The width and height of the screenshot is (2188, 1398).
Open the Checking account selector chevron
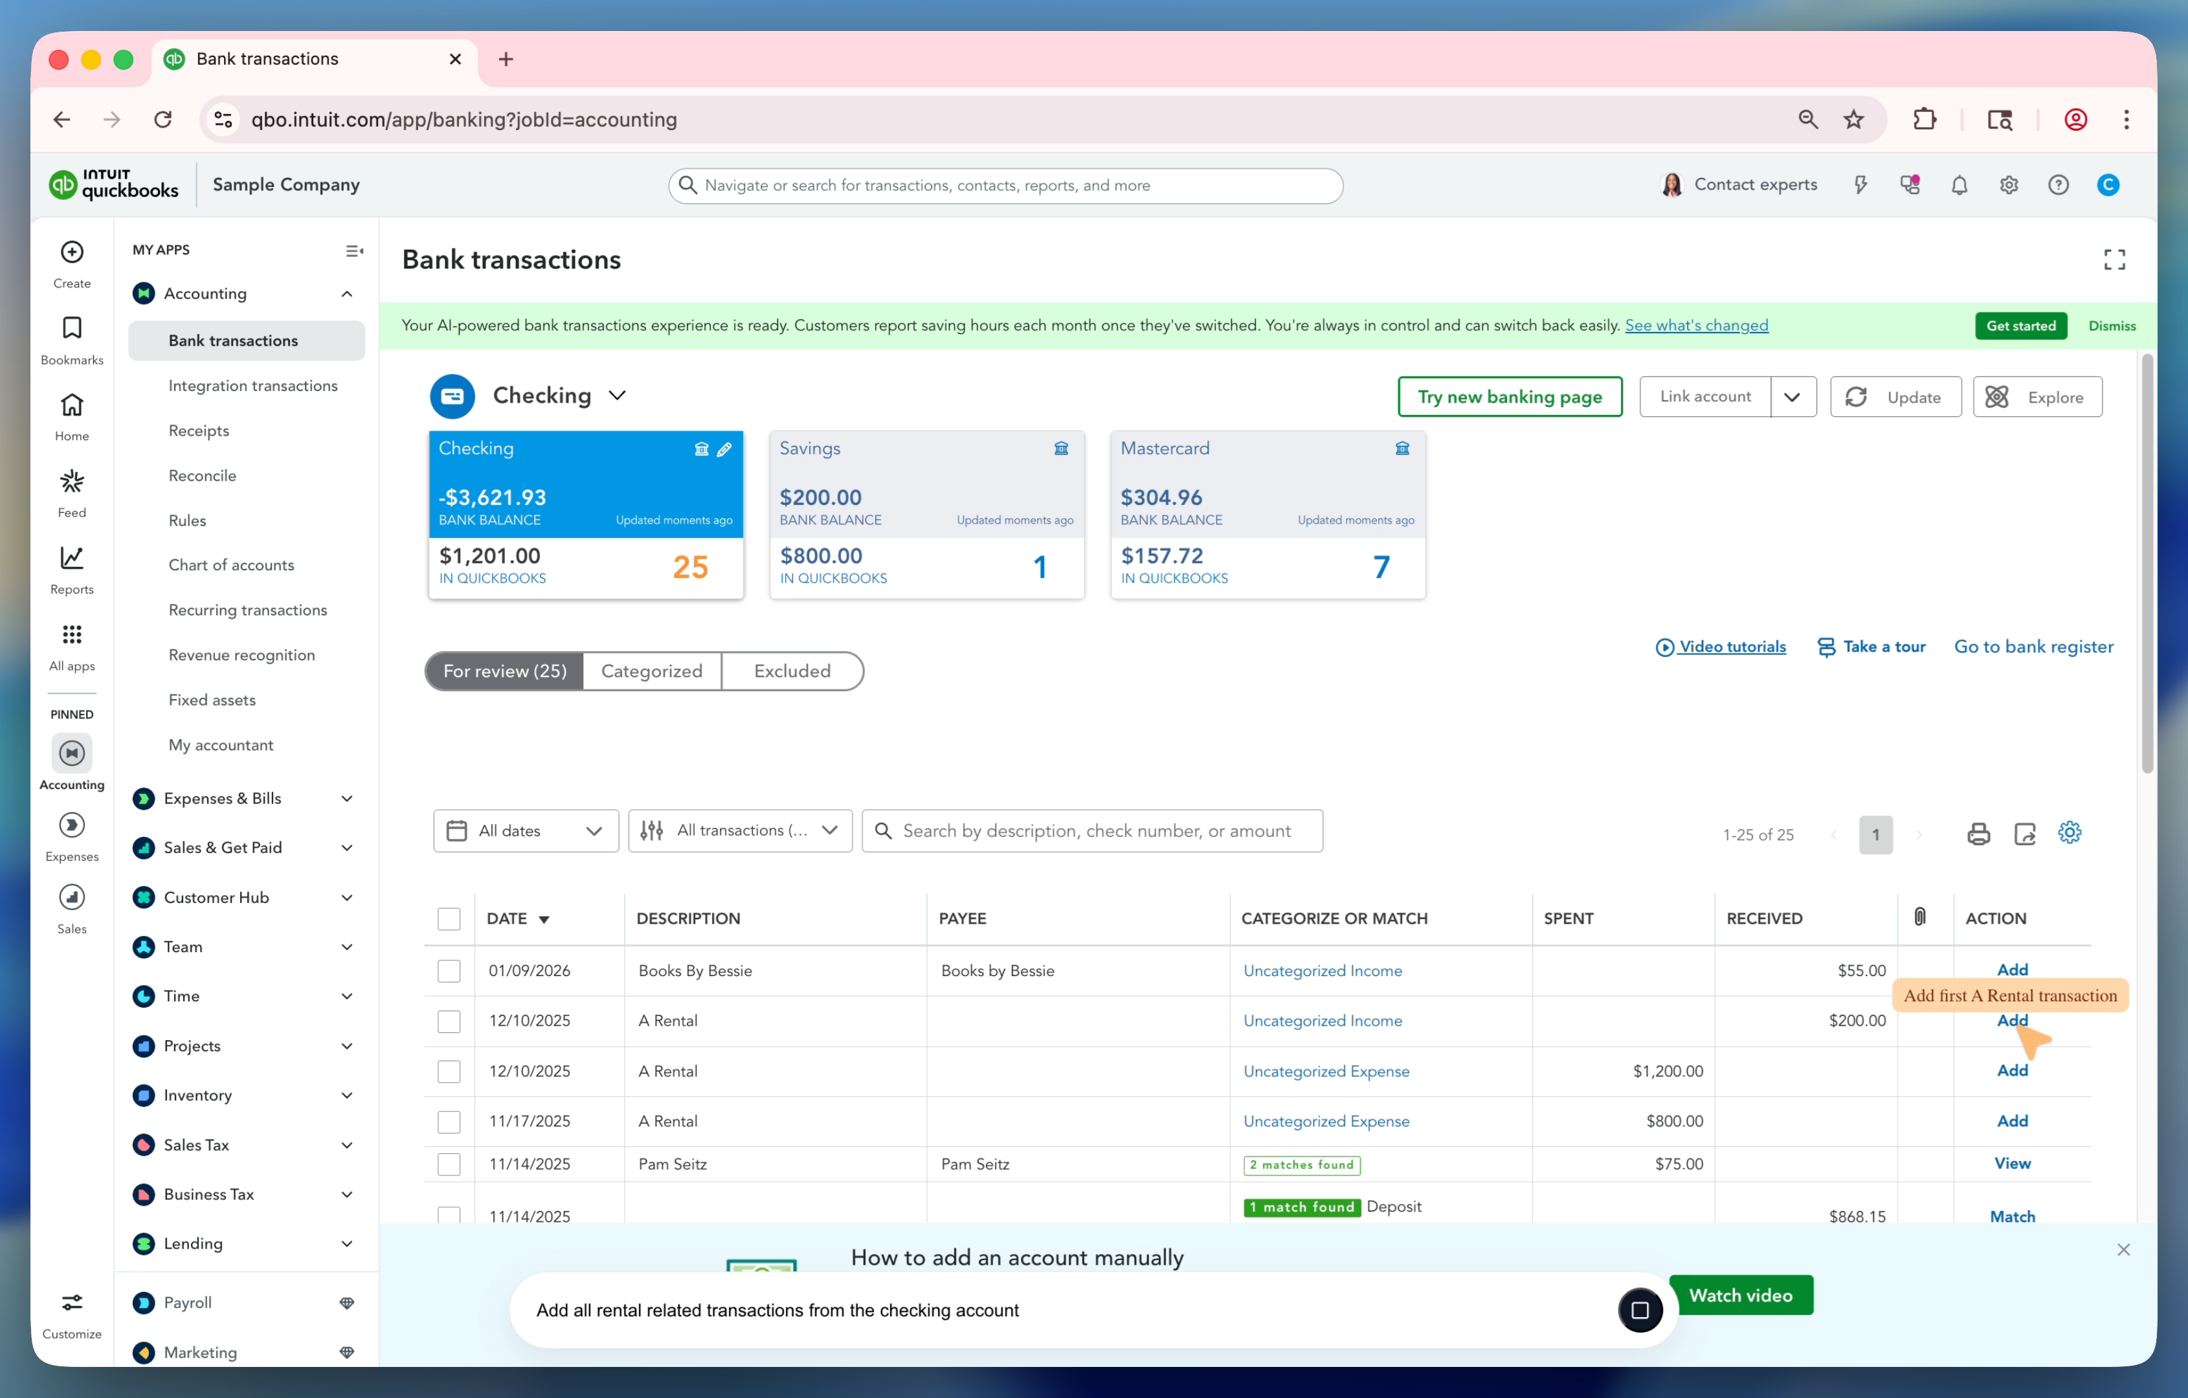tap(618, 395)
